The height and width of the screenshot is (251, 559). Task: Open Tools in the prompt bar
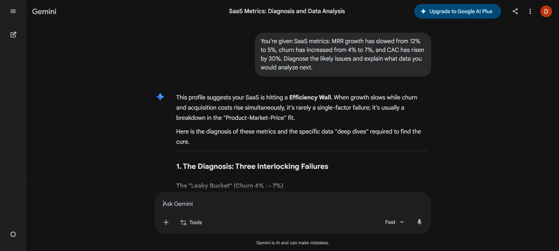191,222
